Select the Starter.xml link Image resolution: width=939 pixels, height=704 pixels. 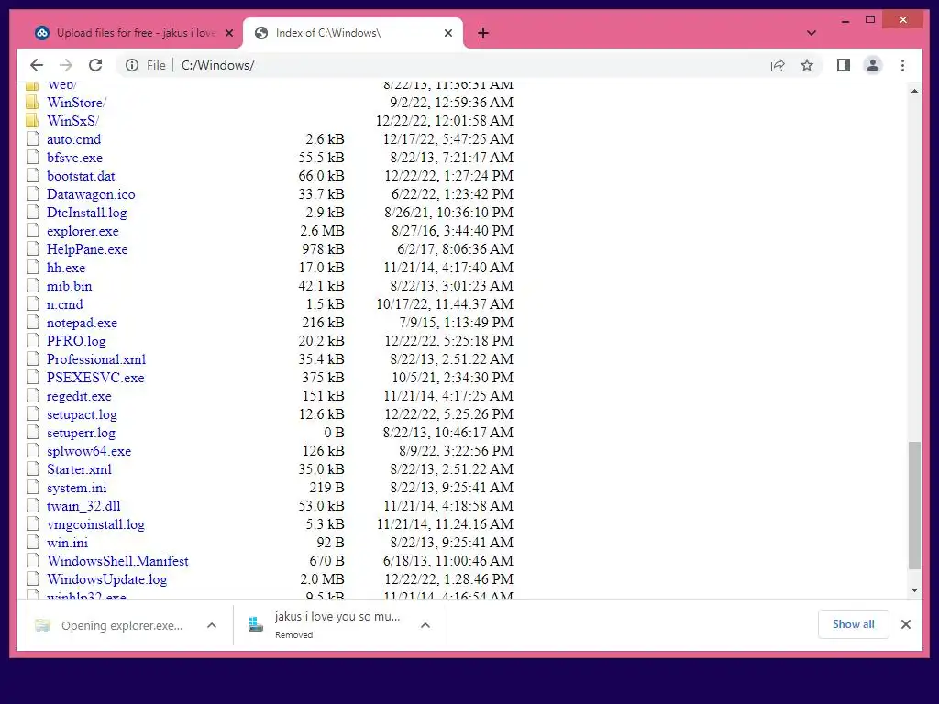(x=79, y=469)
